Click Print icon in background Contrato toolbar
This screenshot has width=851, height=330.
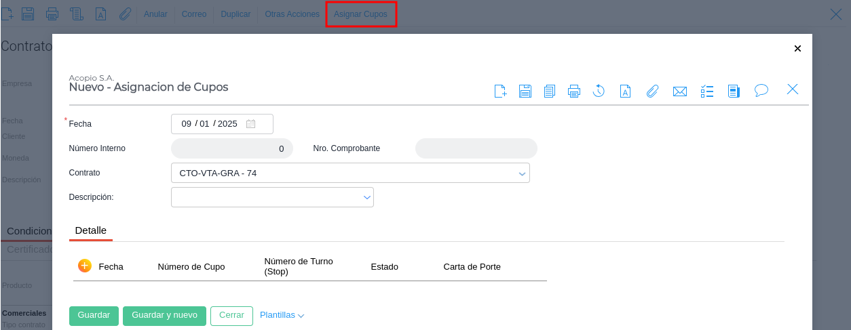52,14
